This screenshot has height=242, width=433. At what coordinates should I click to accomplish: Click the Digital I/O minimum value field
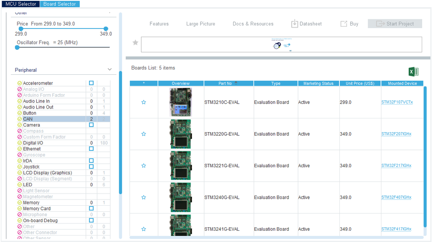pyautogui.click(x=91, y=143)
